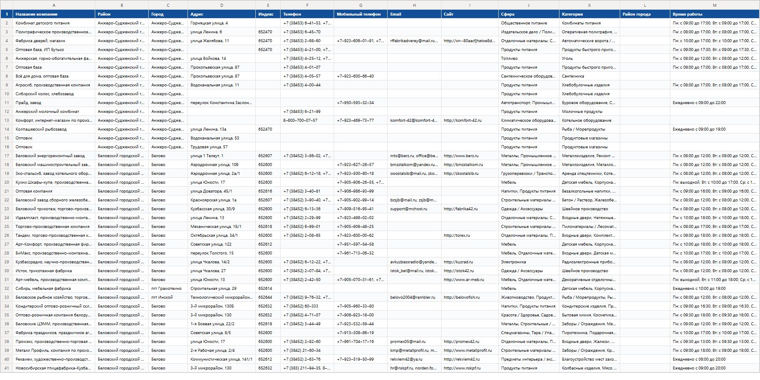Viewport: 760px width, 380px height.
Task: Open the http://zkostalsib.ru site cell
Action: (x=470, y=174)
